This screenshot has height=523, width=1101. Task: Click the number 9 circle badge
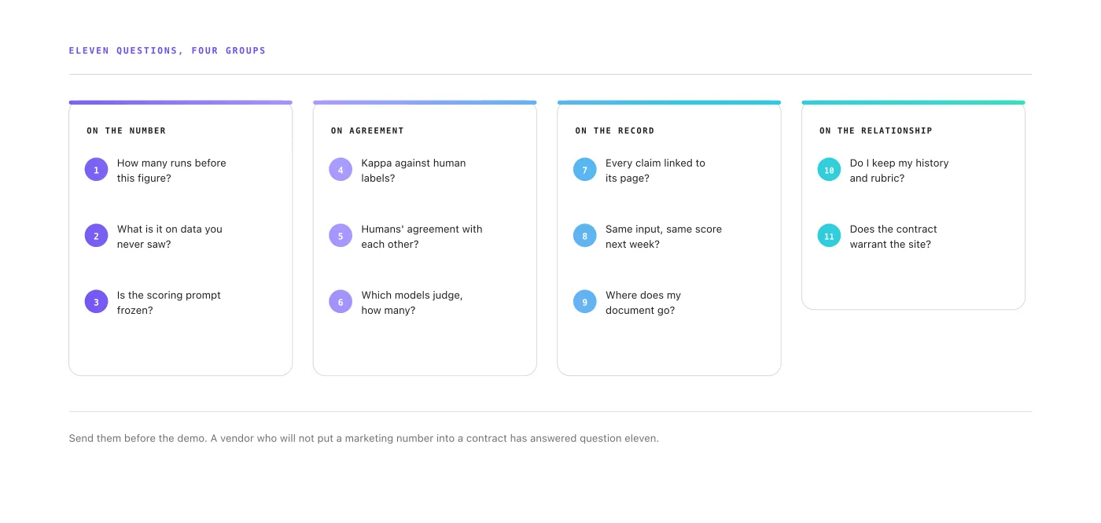click(585, 301)
